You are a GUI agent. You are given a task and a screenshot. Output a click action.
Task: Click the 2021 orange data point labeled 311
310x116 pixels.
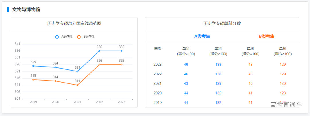coord(77,85)
